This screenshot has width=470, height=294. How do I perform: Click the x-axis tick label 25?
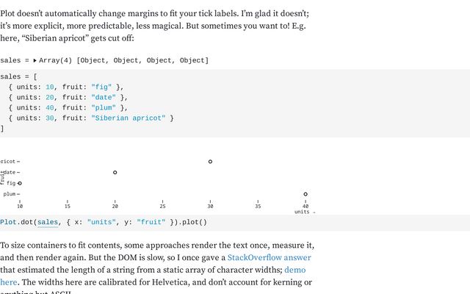(x=162, y=206)
